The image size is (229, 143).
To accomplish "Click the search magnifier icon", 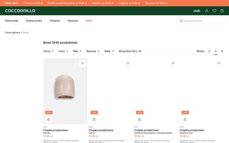I will tap(181, 21).
